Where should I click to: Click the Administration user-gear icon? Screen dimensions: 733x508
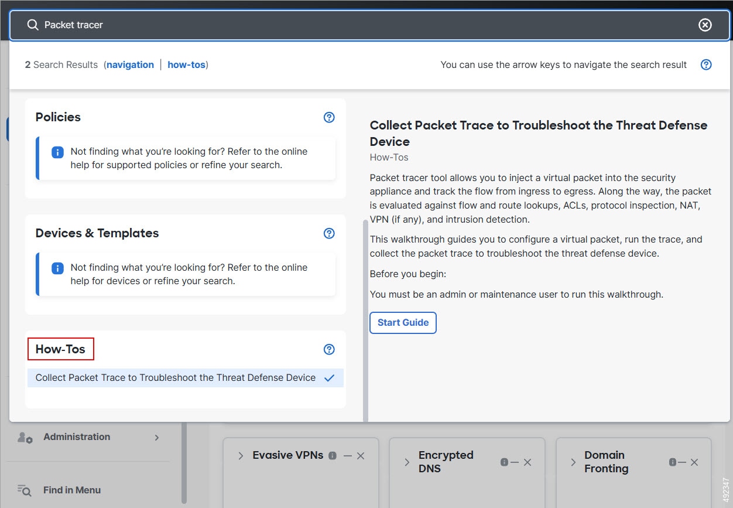(25, 437)
